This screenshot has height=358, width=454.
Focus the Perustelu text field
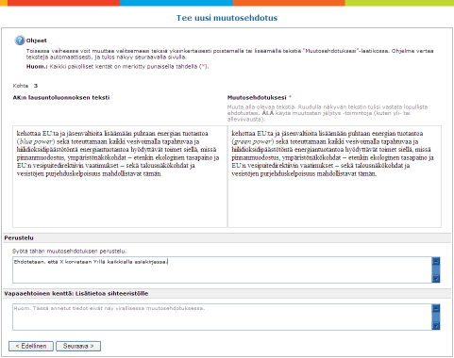pos(222,269)
